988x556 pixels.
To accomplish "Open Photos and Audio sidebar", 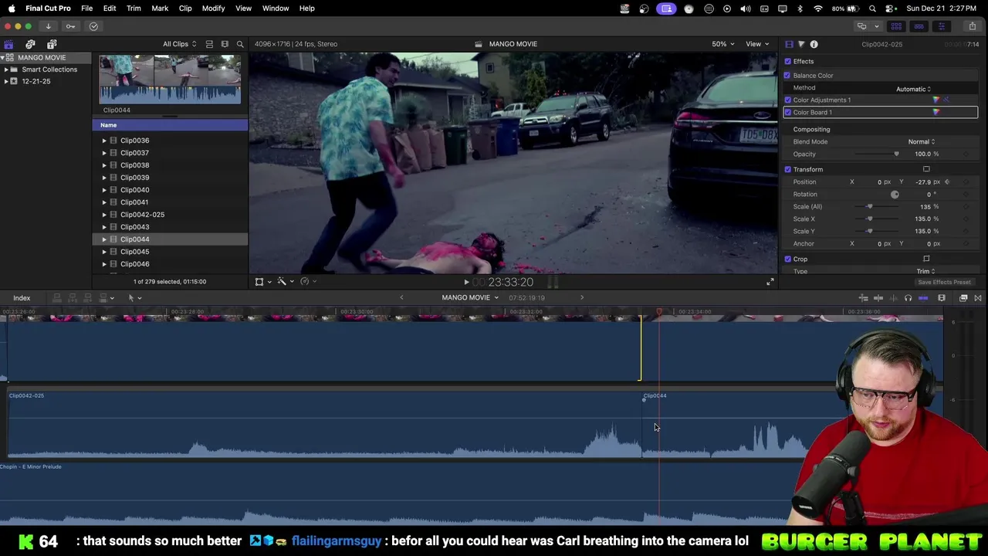I will pyautogui.click(x=30, y=44).
